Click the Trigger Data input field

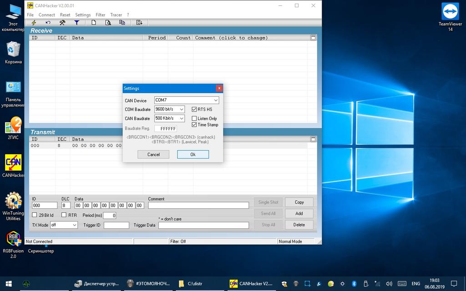point(203,225)
